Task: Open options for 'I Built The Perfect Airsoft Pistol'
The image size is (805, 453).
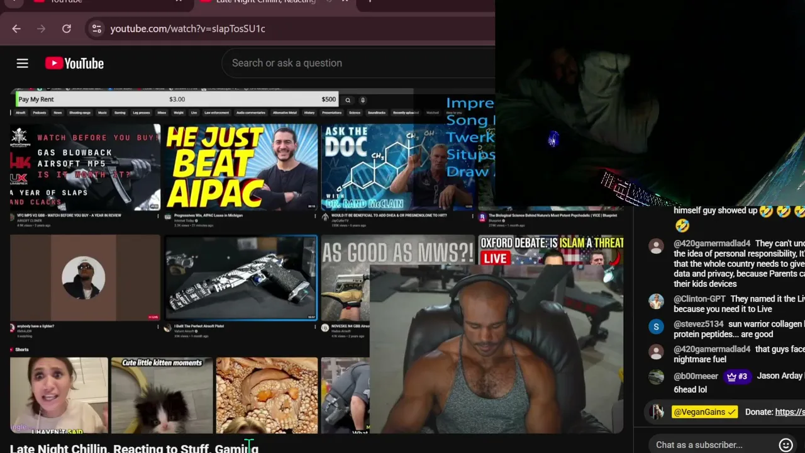Action: (315, 327)
